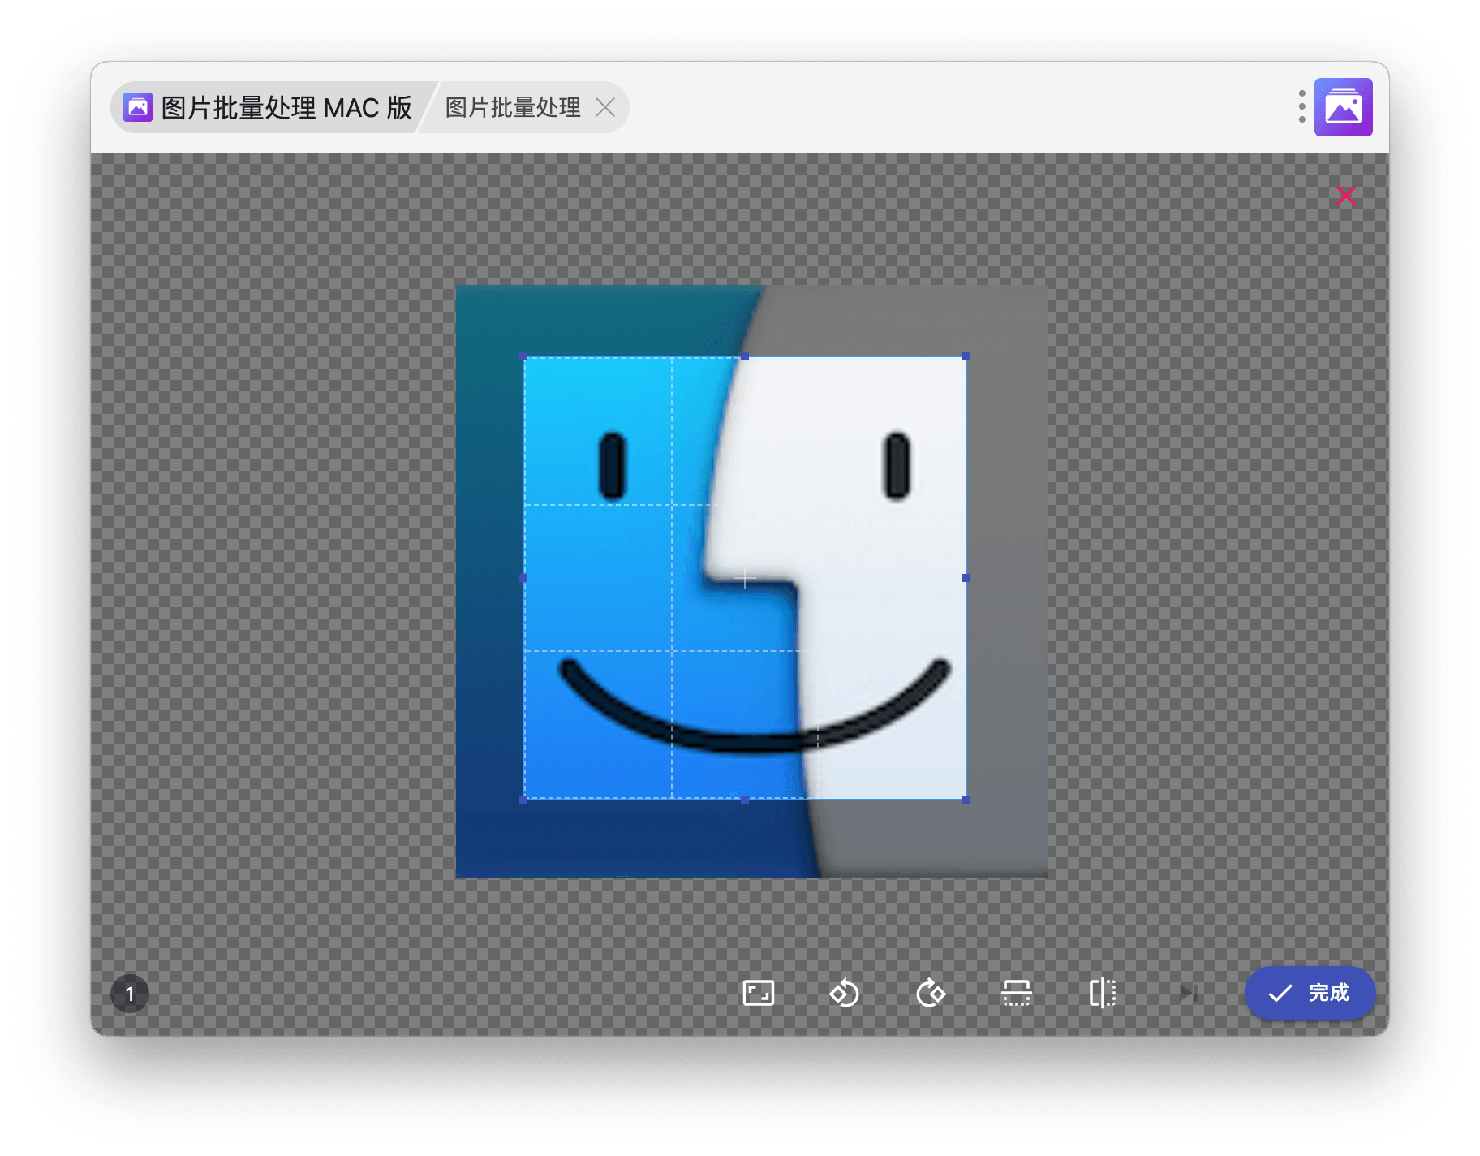Image resolution: width=1480 pixels, height=1156 pixels.
Task: Click the crop center crosshair
Action: tap(745, 578)
